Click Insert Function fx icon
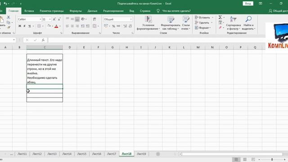 pos(43,40)
